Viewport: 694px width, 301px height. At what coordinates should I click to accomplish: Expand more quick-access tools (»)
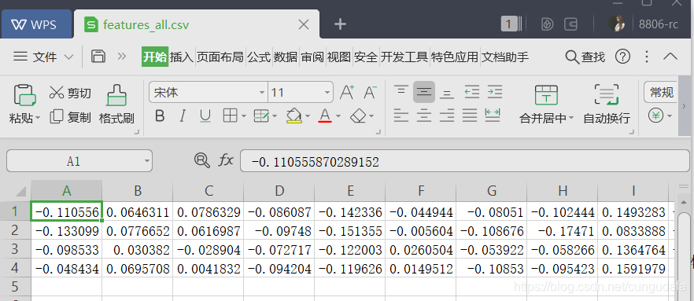122,57
